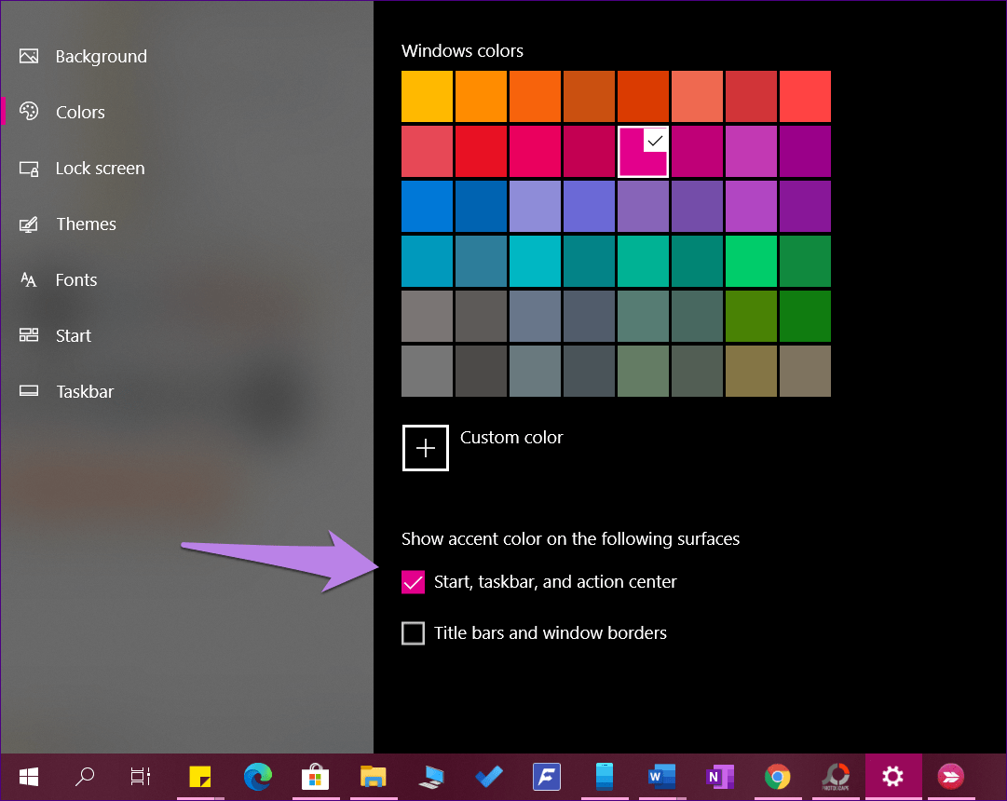
Task: Add a Custom color with plus button
Action: [426, 448]
